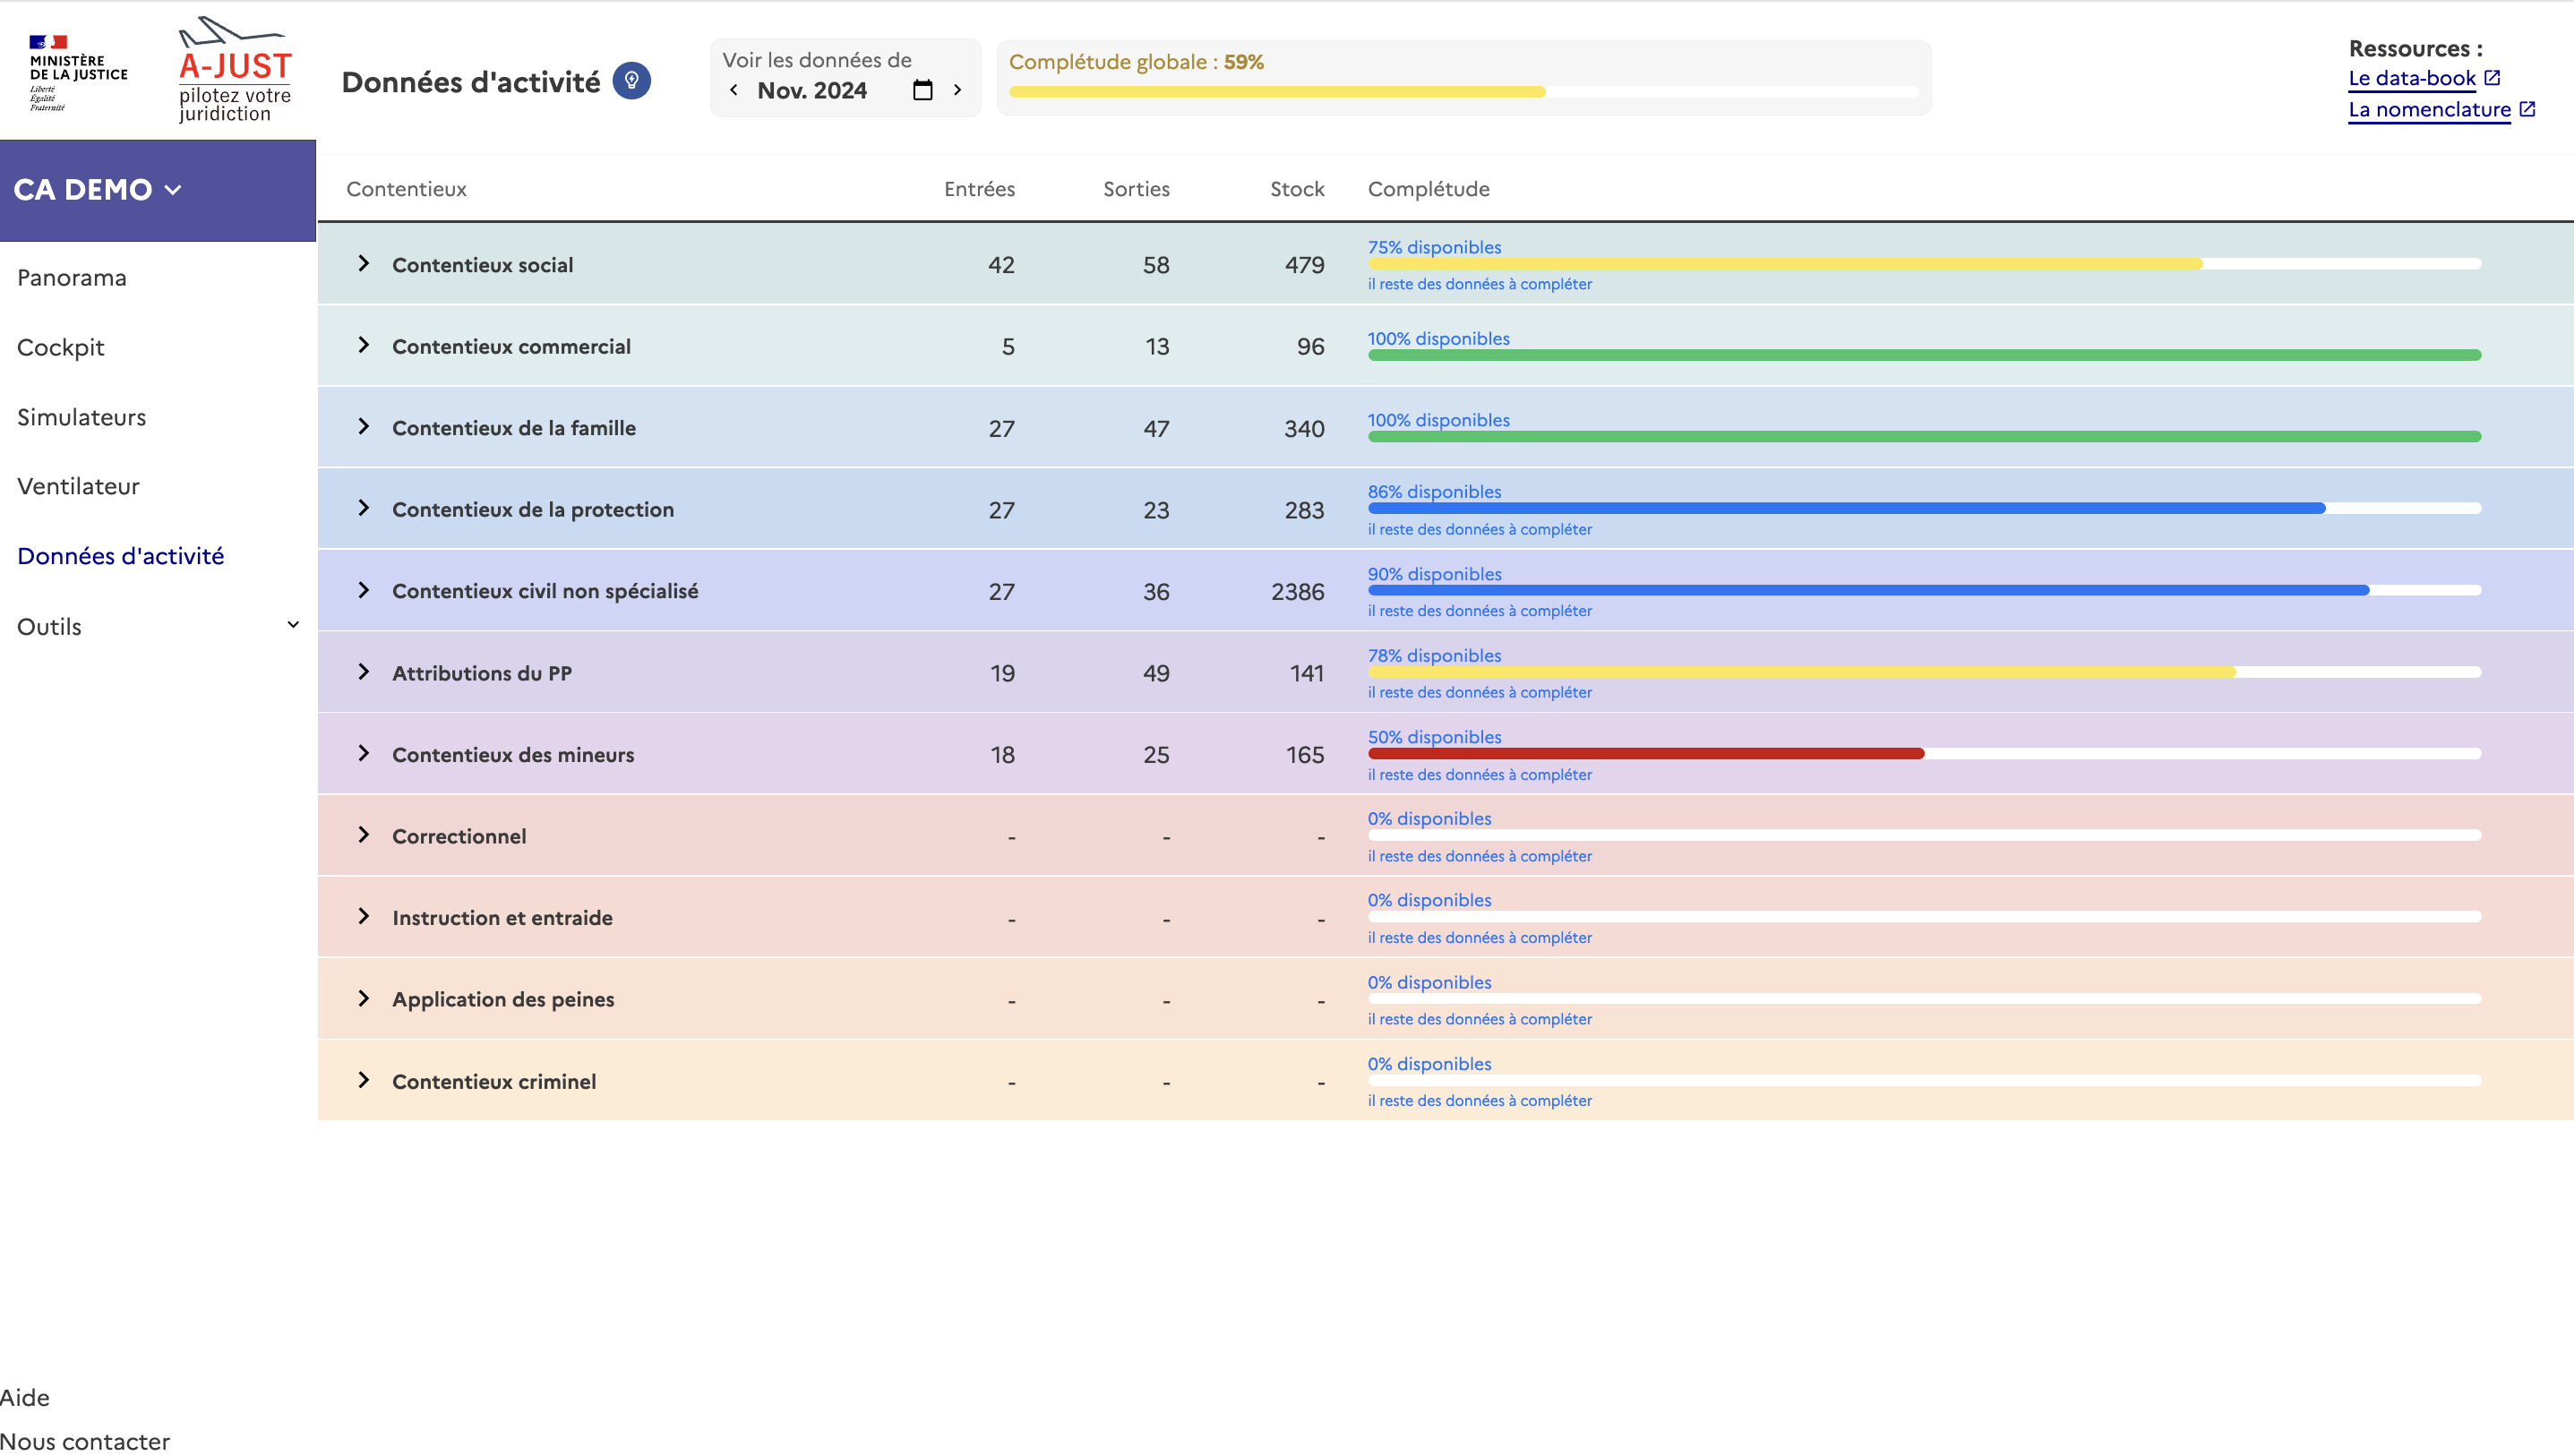
Task: Click '86% disponibles' for Contentieux de la protection
Action: pos(1434,492)
